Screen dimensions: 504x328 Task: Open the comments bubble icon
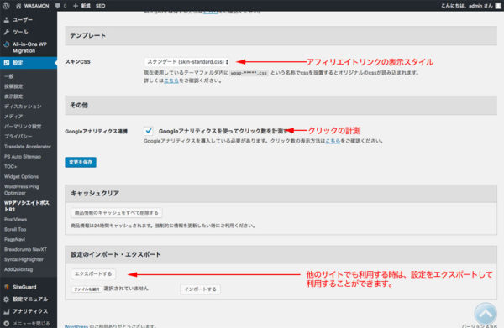(x=57, y=6)
